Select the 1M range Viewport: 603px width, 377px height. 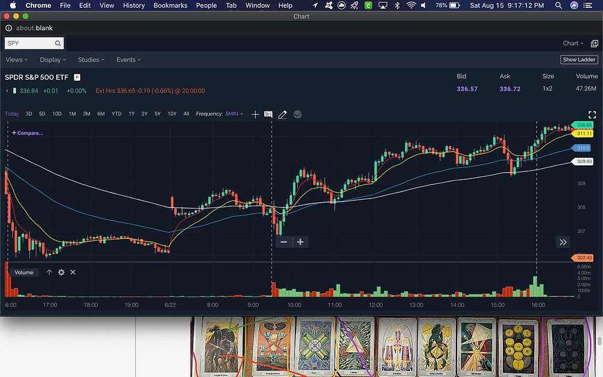[x=72, y=114]
